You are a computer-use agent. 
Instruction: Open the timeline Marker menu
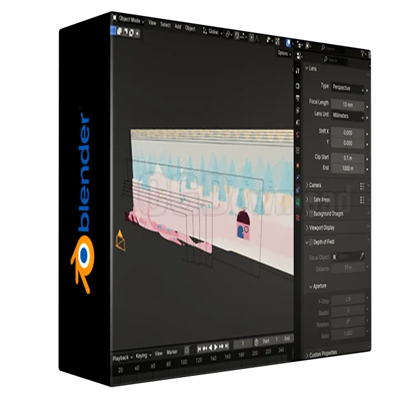click(171, 352)
